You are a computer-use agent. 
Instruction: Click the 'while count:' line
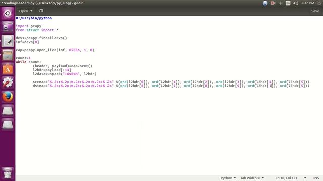click(29, 62)
